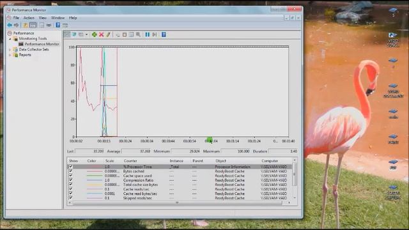Uncheck Show for Compression Ratio

coord(70,180)
